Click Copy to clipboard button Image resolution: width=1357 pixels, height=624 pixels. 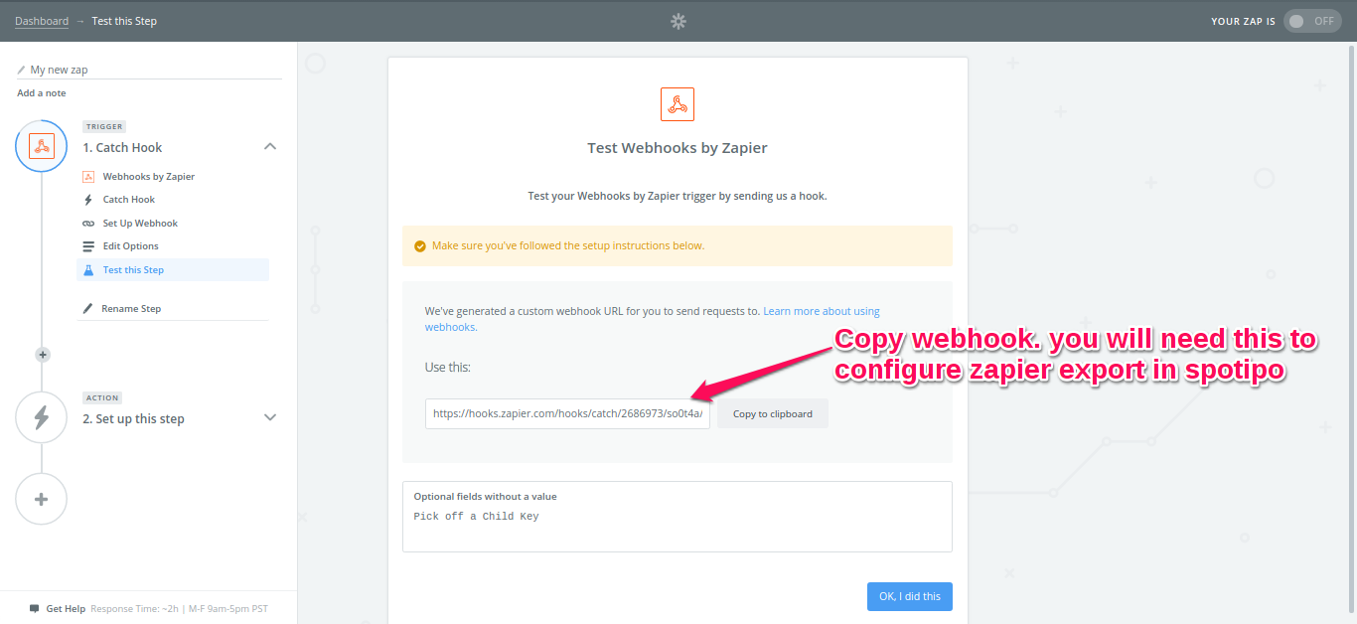point(773,413)
